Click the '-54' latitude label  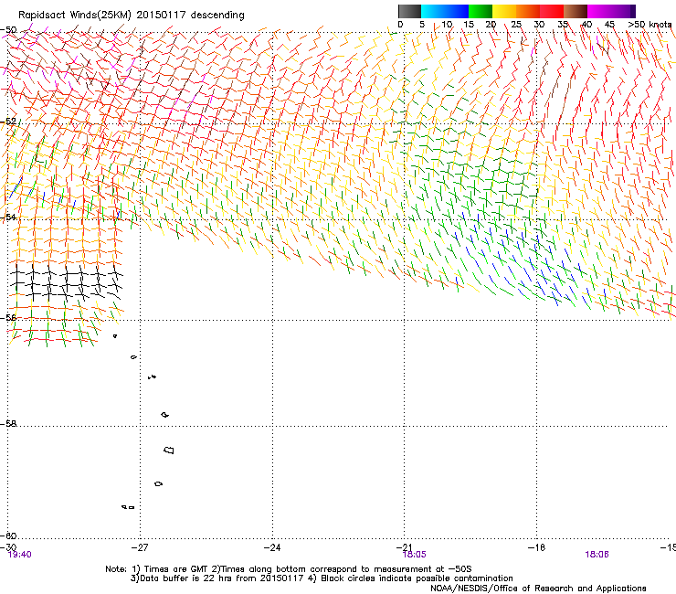coord(8,217)
